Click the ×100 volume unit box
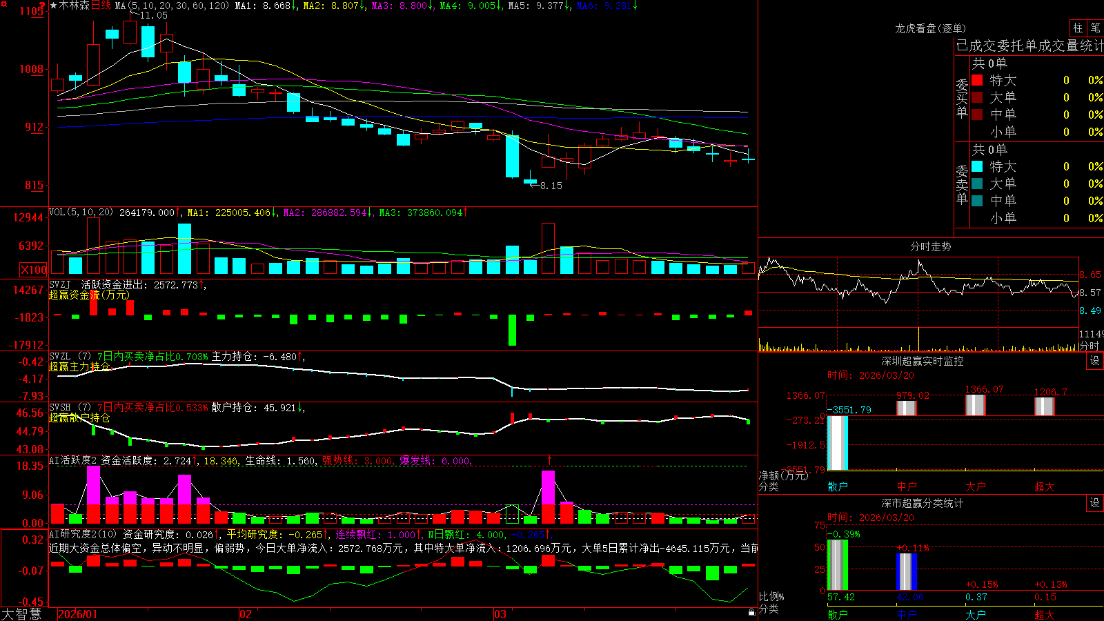The width and height of the screenshot is (1104, 621). (33, 270)
